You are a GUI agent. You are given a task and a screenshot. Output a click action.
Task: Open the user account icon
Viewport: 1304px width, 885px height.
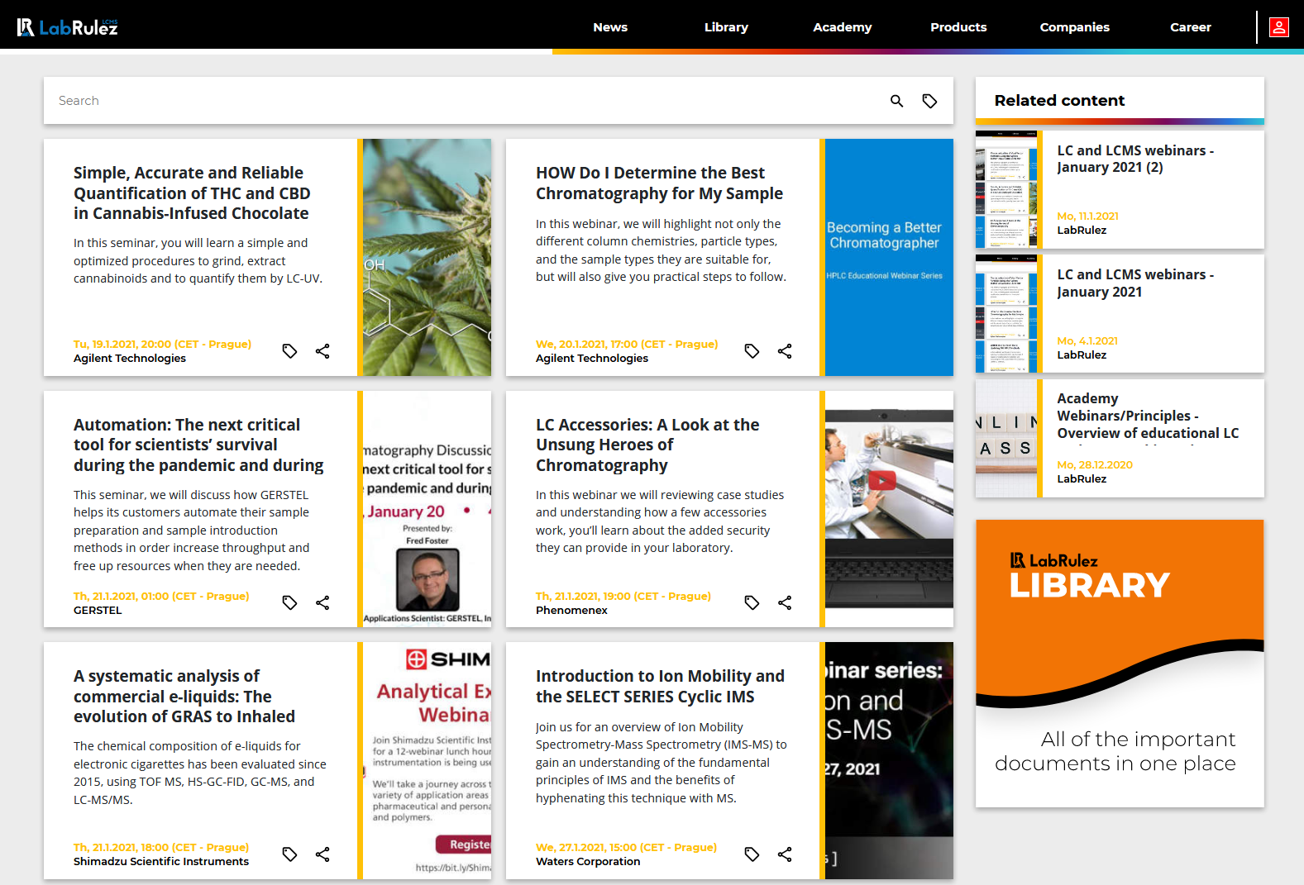[x=1279, y=27]
